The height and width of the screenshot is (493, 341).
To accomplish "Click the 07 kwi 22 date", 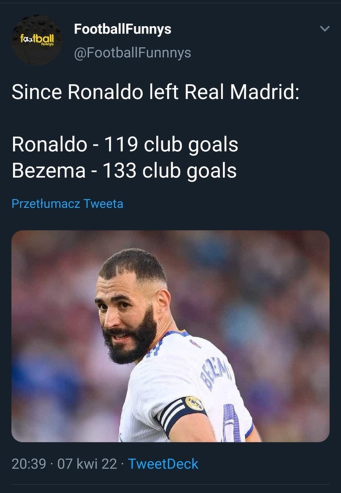I will (x=87, y=463).
